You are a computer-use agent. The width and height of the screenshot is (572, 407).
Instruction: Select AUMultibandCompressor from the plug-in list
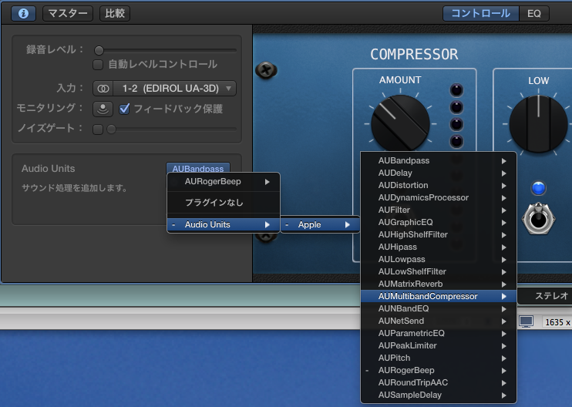tap(428, 296)
